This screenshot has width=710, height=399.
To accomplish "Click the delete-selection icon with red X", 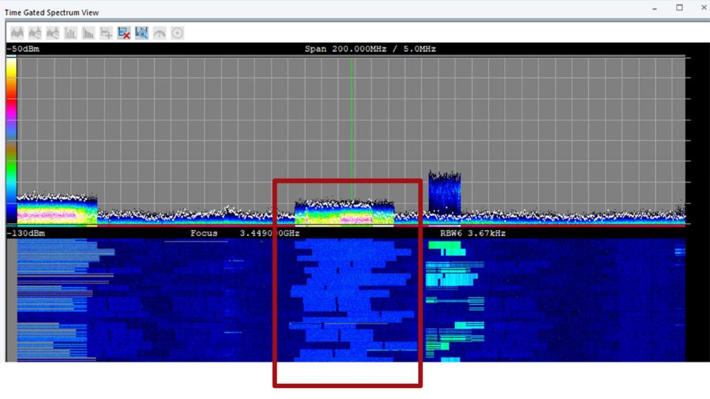I will click(x=123, y=33).
